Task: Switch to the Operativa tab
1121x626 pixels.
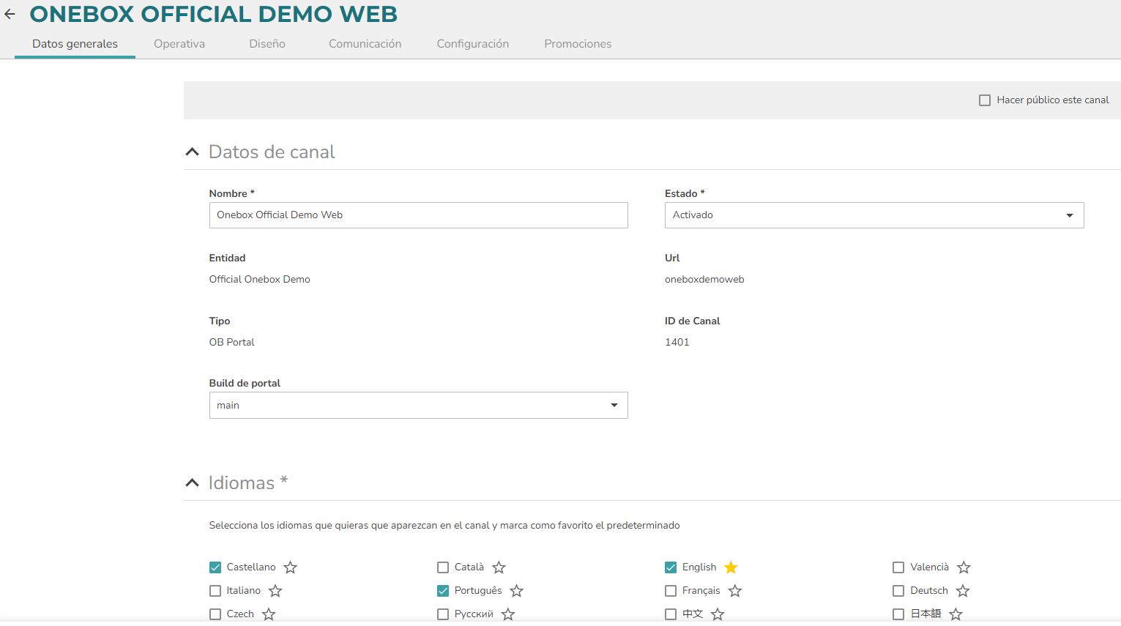Action: [179, 44]
